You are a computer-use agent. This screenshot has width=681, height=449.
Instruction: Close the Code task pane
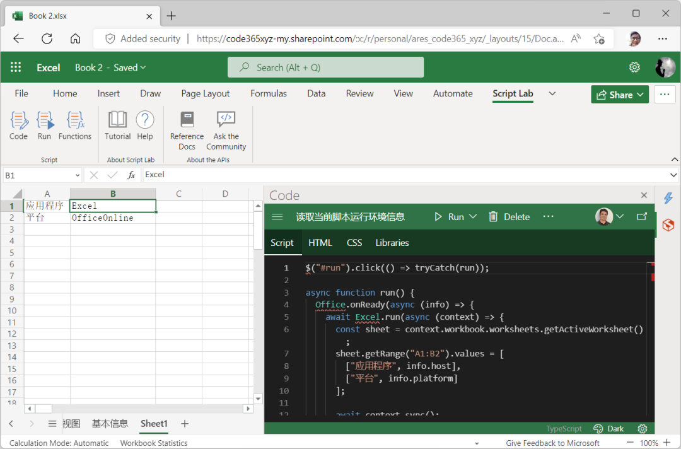coord(644,195)
